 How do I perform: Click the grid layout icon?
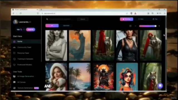(130, 26)
